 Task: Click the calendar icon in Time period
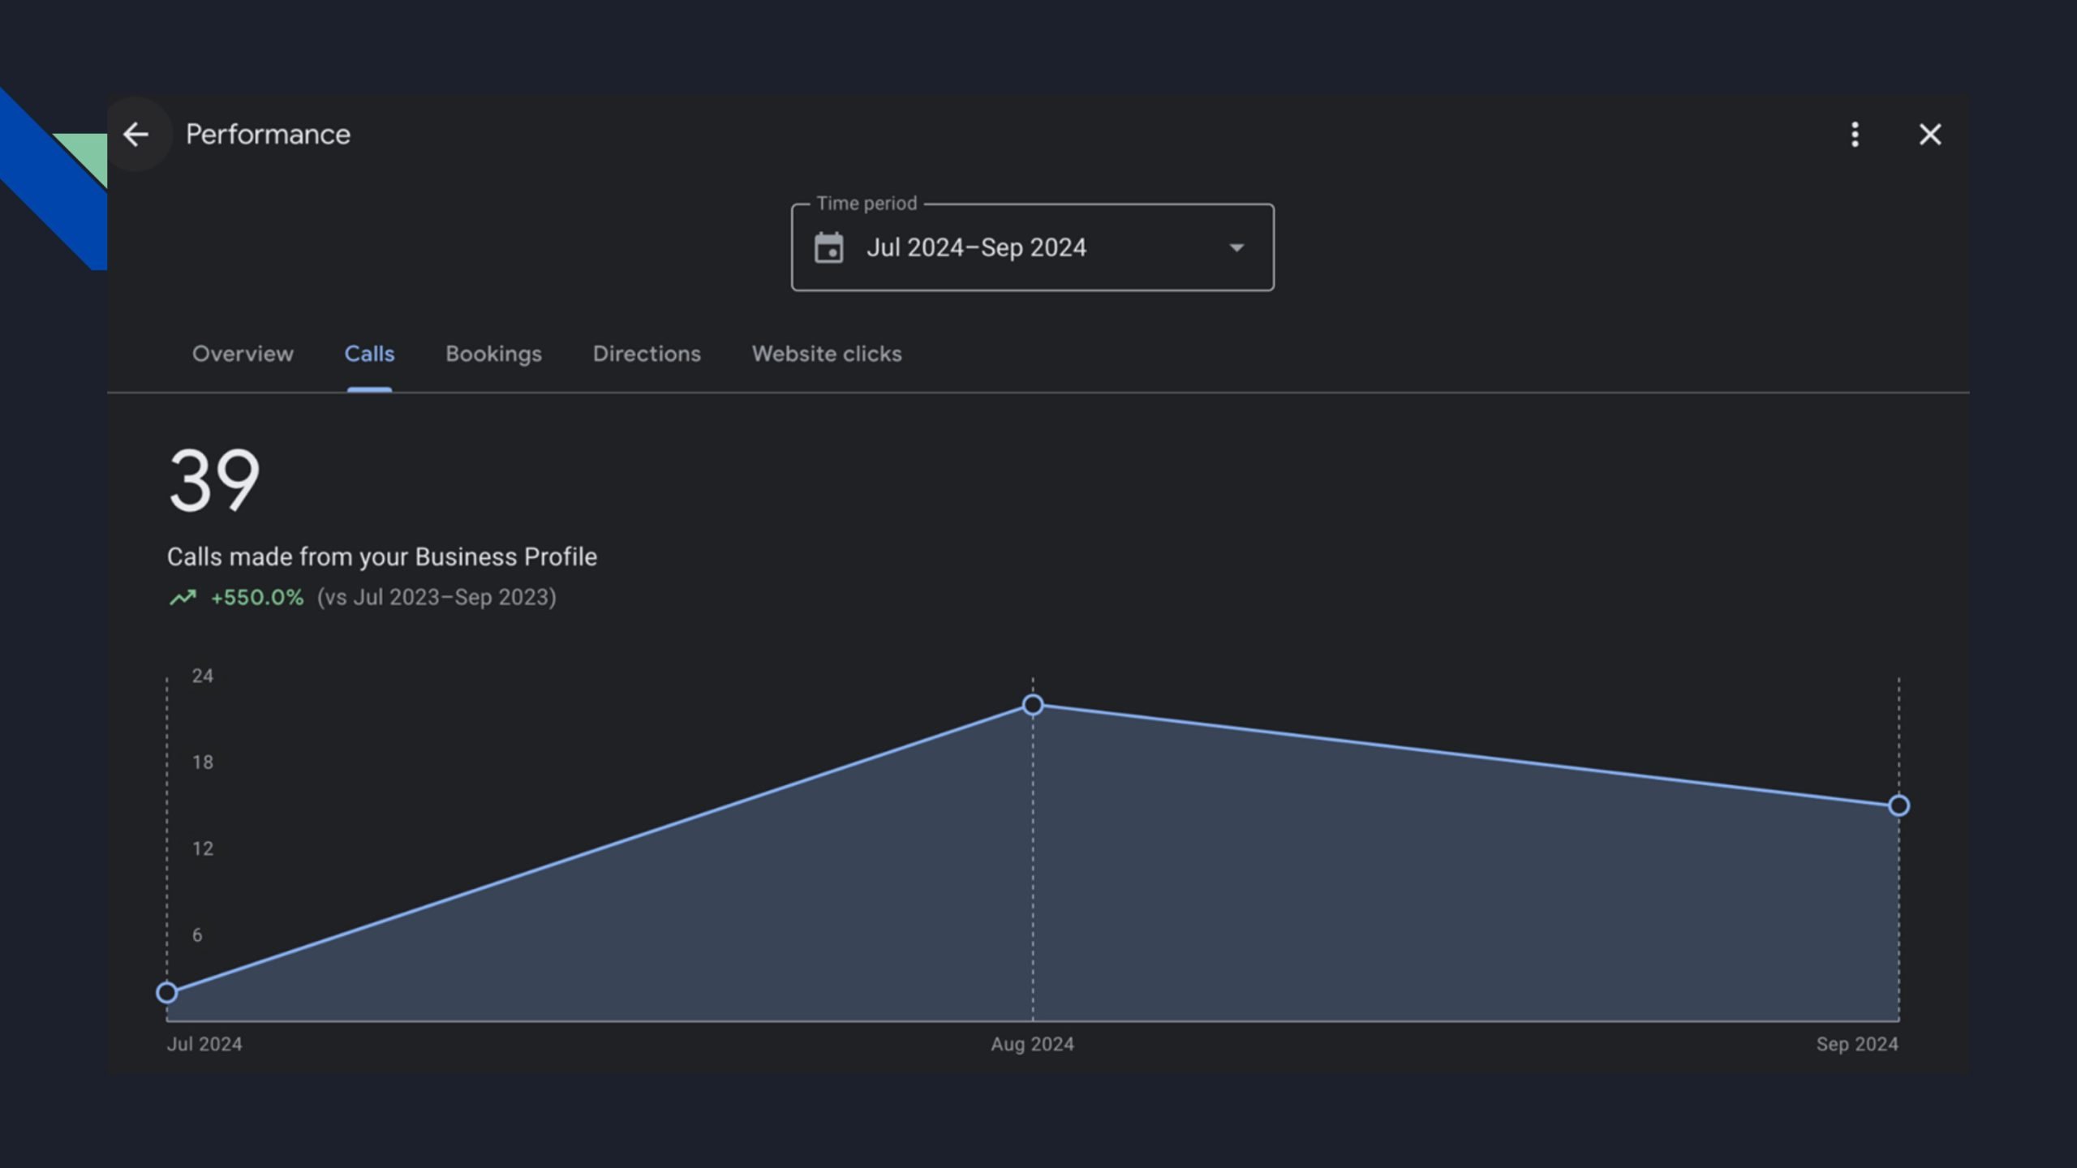tap(828, 247)
